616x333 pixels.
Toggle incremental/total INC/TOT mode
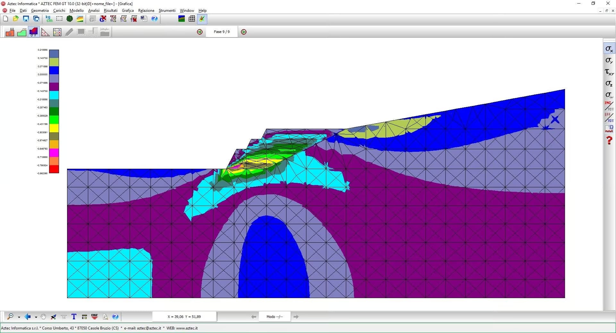click(609, 106)
